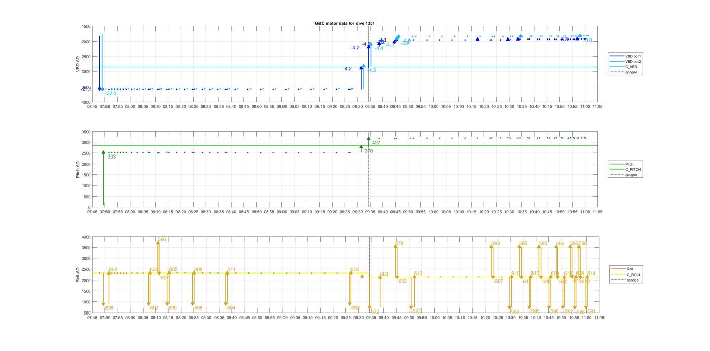Click the "-22.0" VBD data label
The height and width of the screenshot is (351, 710).
pyautogui.click(x=111, y=93)
